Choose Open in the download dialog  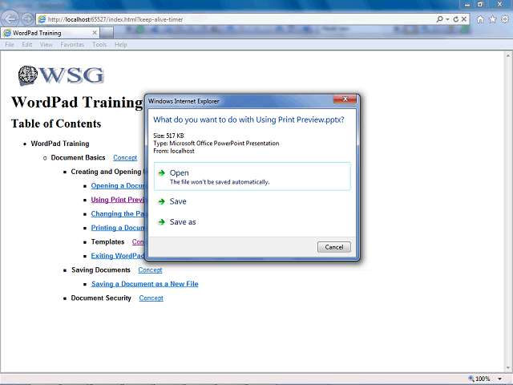[252, 176]
